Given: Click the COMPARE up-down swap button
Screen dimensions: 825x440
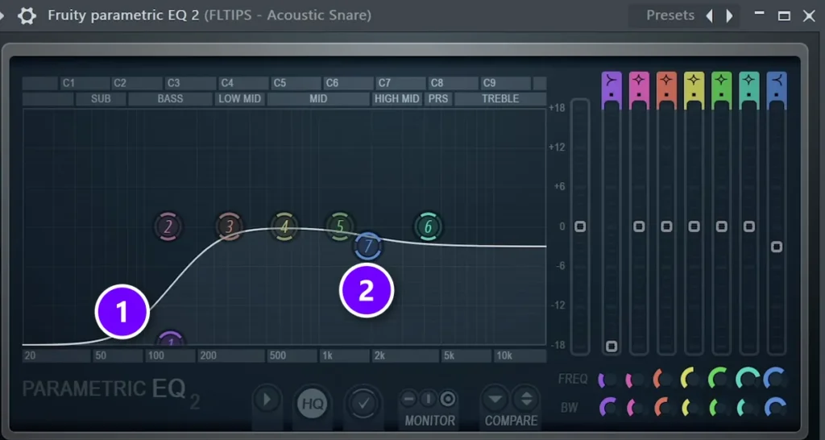Looking at the screenshot, I should pos(526,400).
